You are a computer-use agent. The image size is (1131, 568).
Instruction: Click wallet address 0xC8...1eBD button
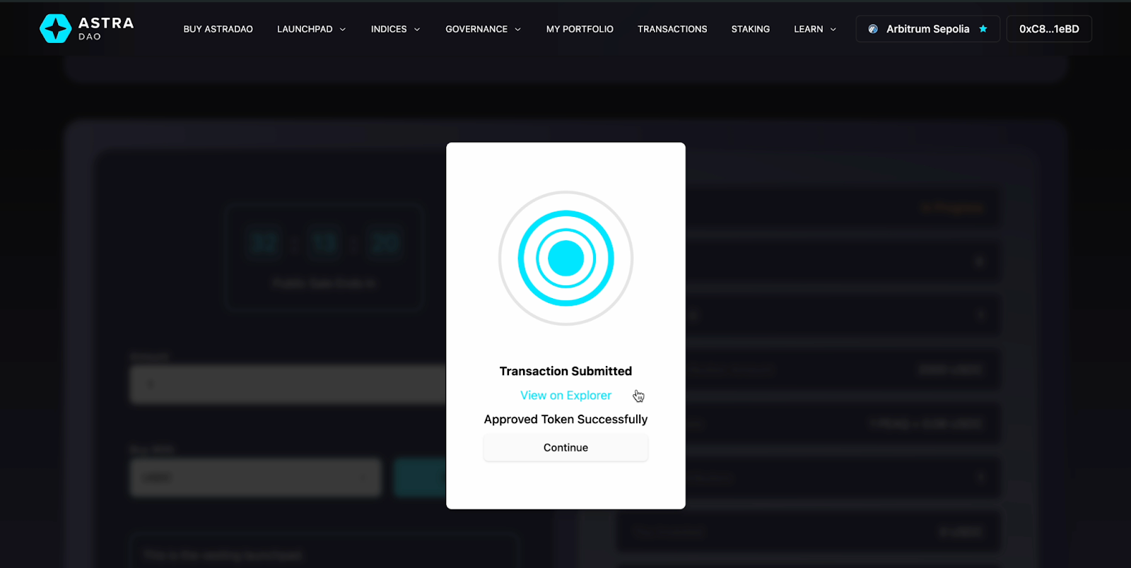pyautogui.click(x=1048, y=29)
